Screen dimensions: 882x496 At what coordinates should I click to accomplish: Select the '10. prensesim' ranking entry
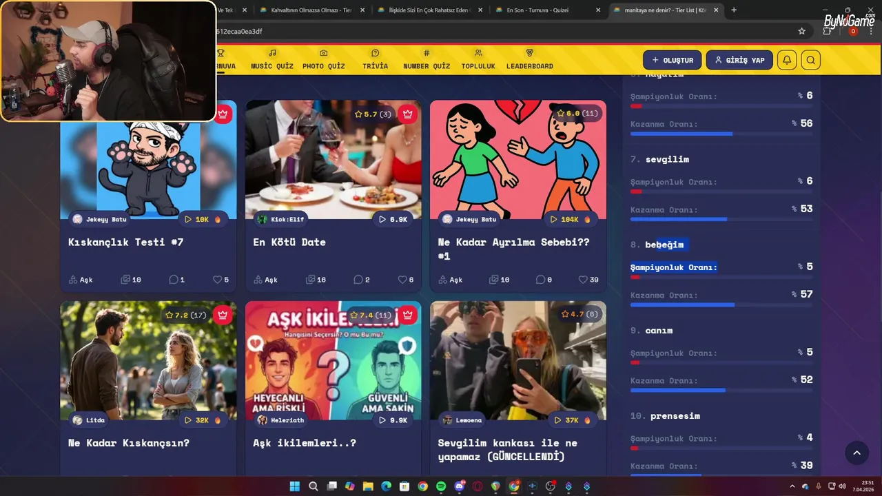[665, 415]
